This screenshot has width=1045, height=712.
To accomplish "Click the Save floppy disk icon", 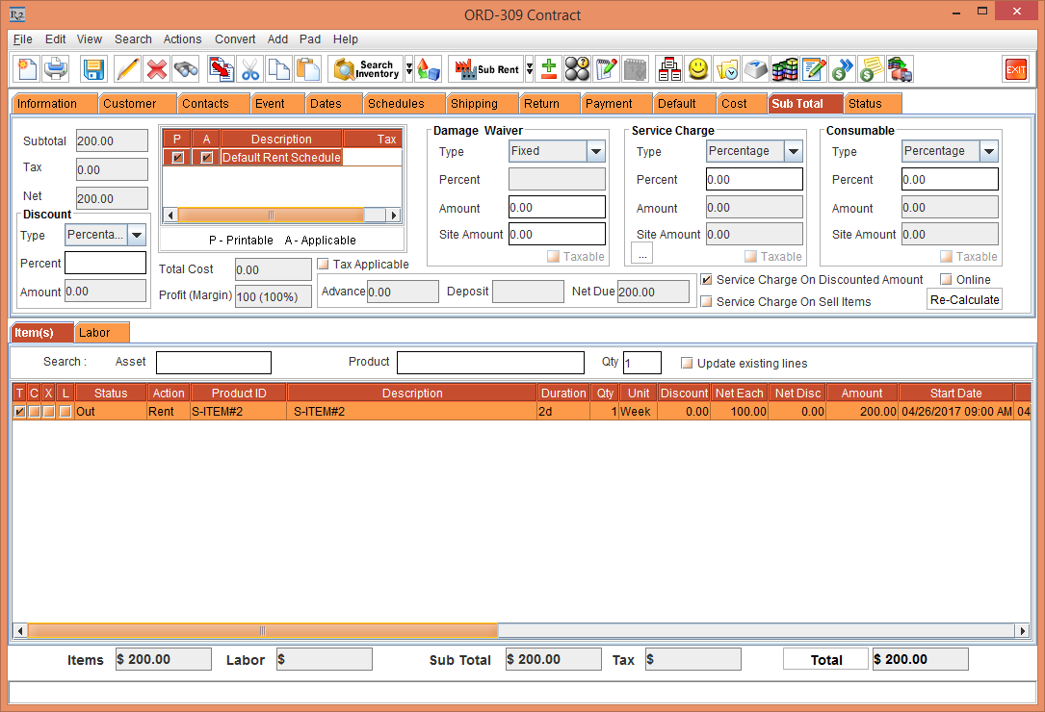I will click(93, 69).
